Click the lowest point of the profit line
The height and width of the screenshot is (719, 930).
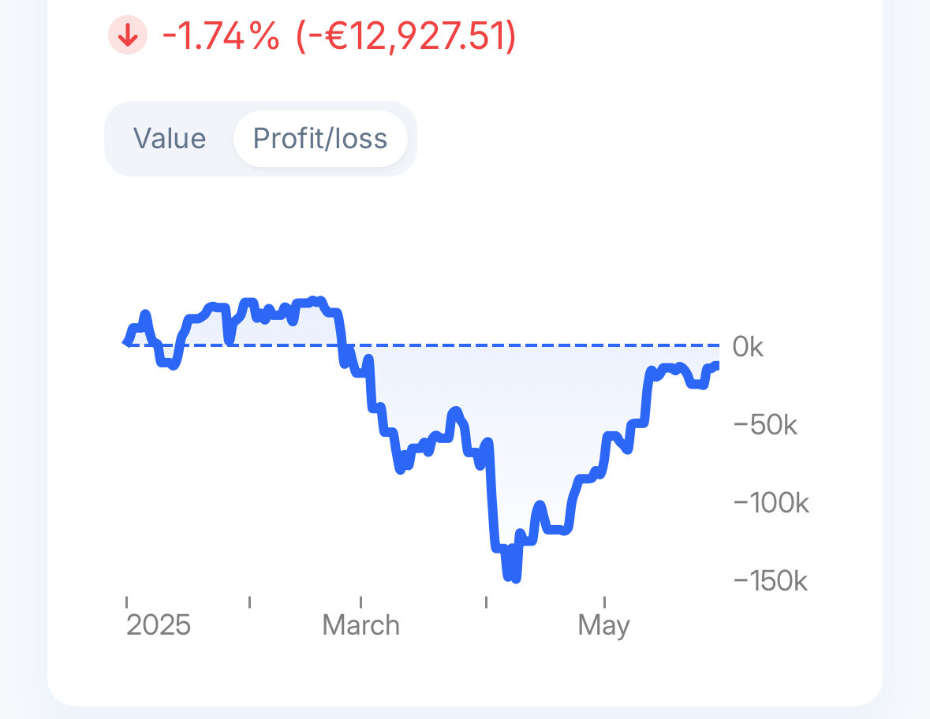coord(516,579)
